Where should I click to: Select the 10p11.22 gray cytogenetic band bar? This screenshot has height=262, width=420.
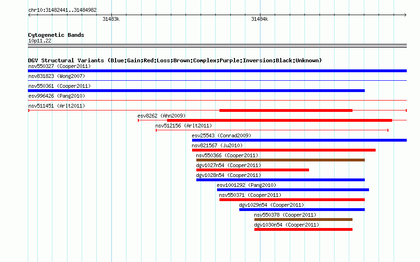click(217, 46)
